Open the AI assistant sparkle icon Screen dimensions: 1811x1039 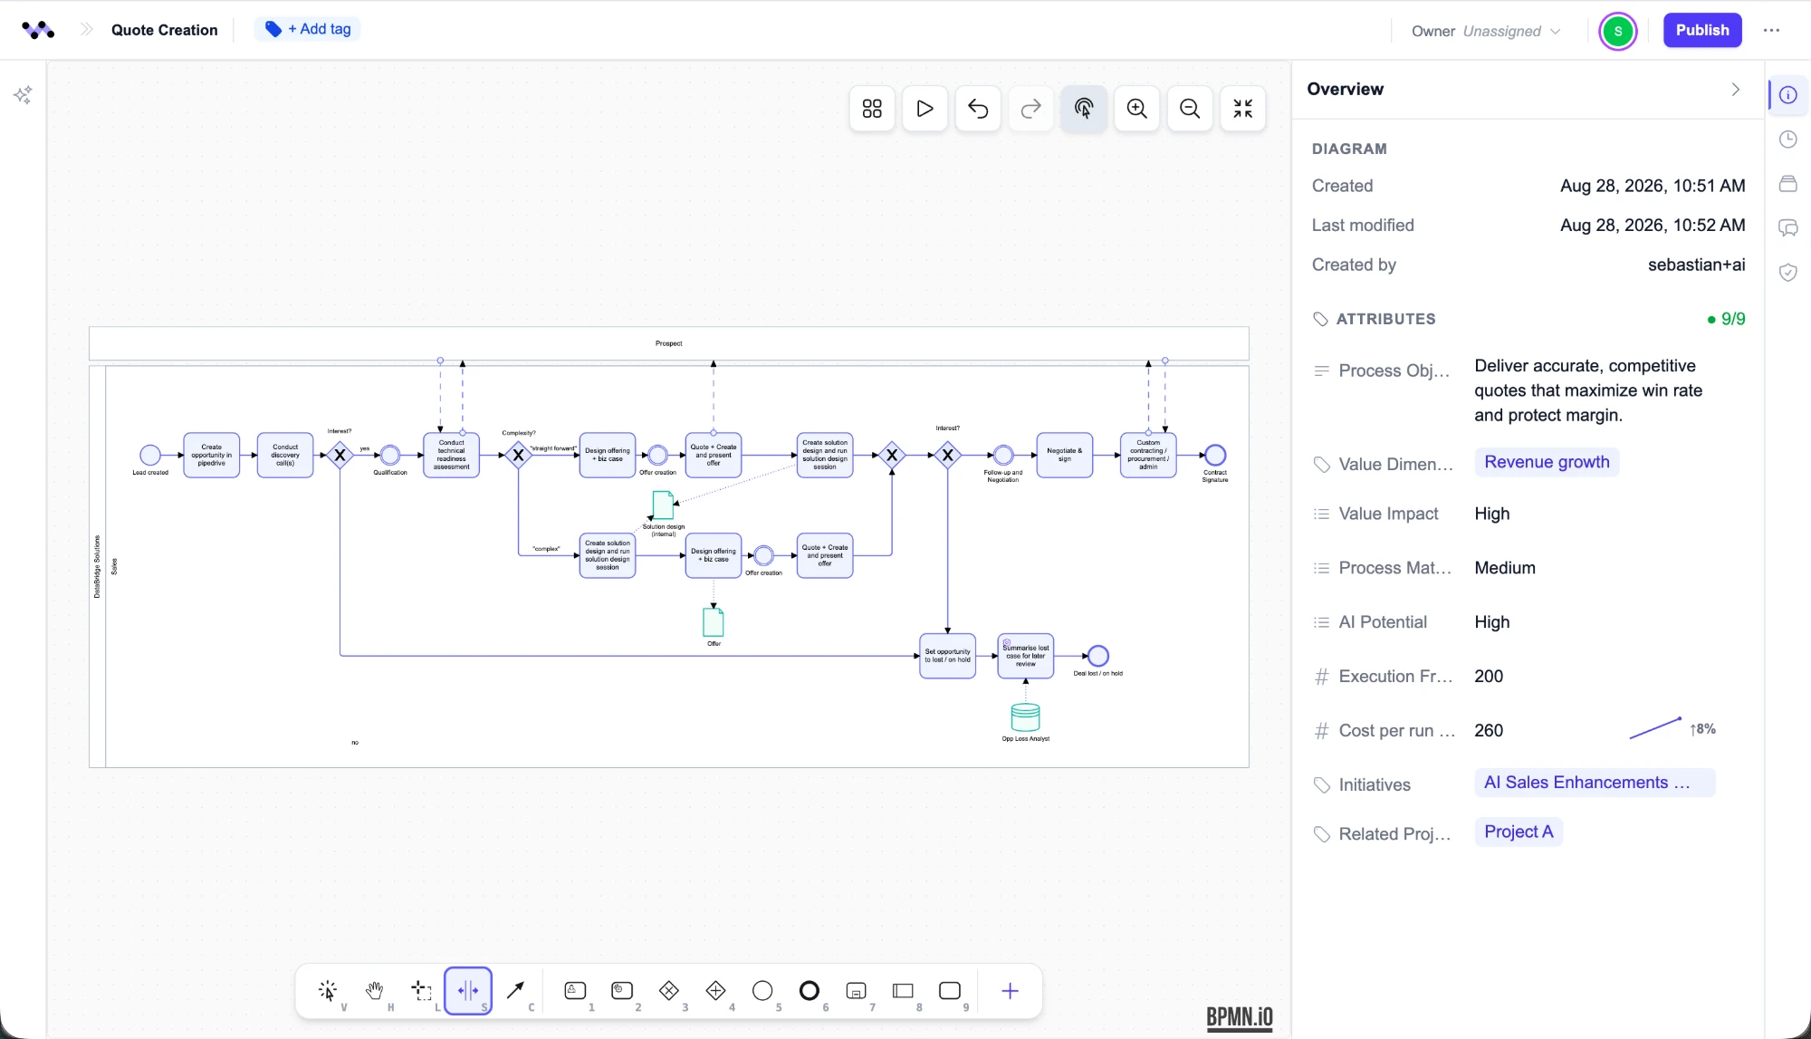(23, 95)
